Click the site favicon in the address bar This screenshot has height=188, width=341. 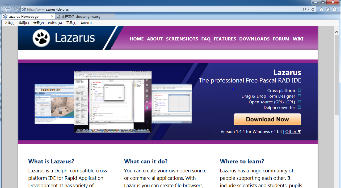click(x=24, y=9)
